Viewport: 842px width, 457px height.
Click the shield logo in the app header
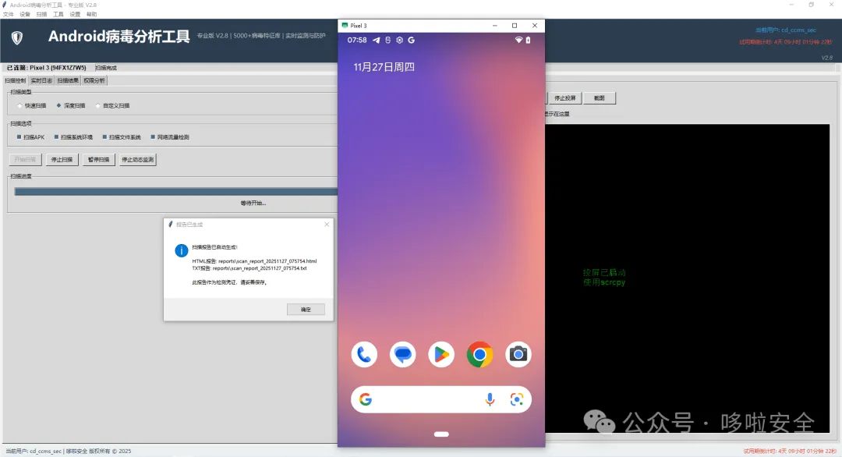pyautogui.click(x=17, y=37)
